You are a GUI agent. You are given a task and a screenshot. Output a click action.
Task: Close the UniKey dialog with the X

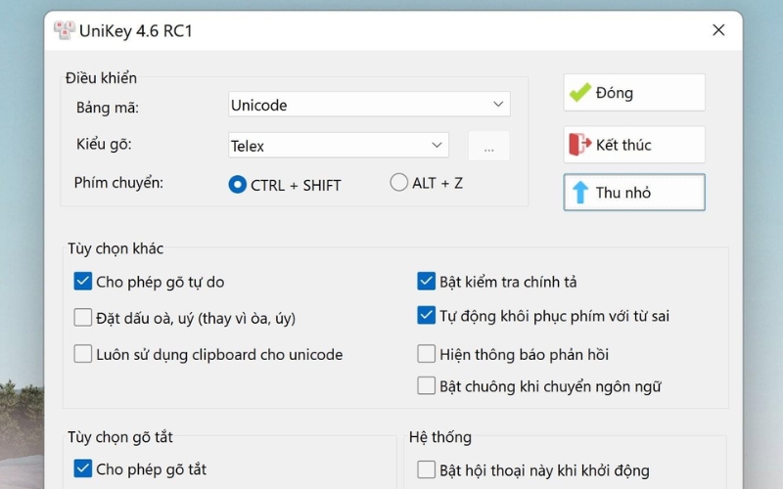(718, 30)
